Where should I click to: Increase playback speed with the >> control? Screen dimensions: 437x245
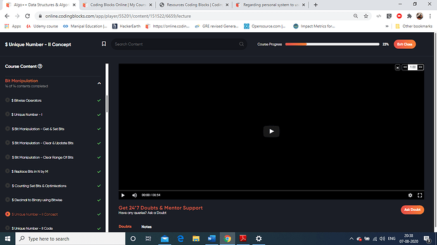(x=421, y=67)
